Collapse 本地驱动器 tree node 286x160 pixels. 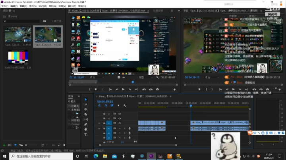69,110
